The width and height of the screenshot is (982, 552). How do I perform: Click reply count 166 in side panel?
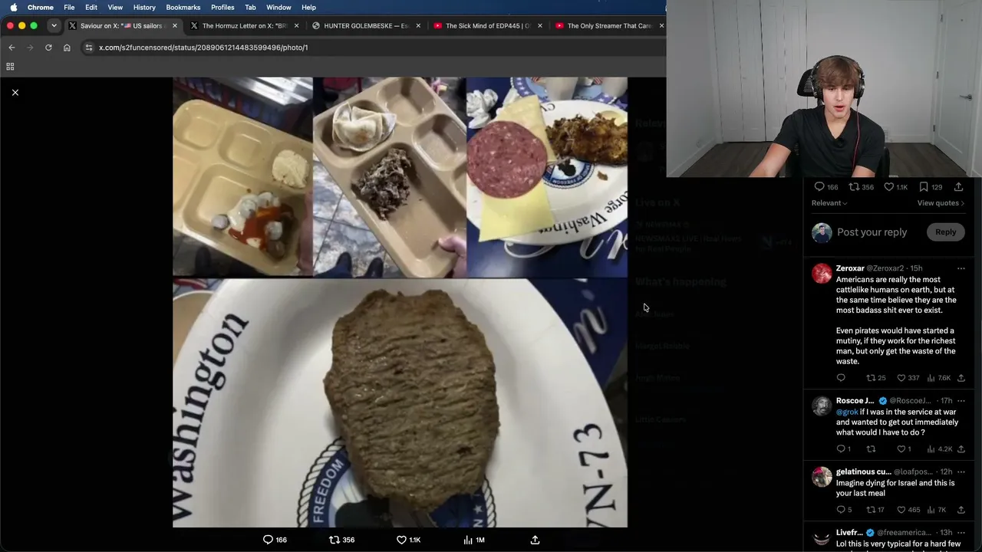coord(825,187)
